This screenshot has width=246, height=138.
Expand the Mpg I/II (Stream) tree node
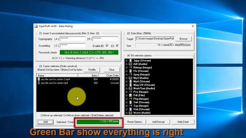tap(126, 85)
